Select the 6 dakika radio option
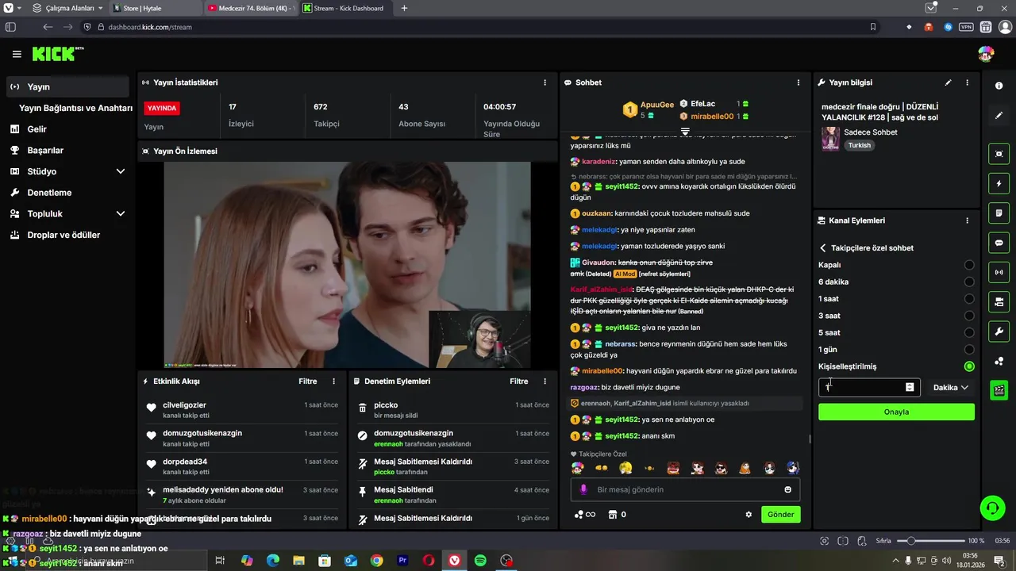The image size is (1016, 571). pyautogui.click(x=969, y=282)
